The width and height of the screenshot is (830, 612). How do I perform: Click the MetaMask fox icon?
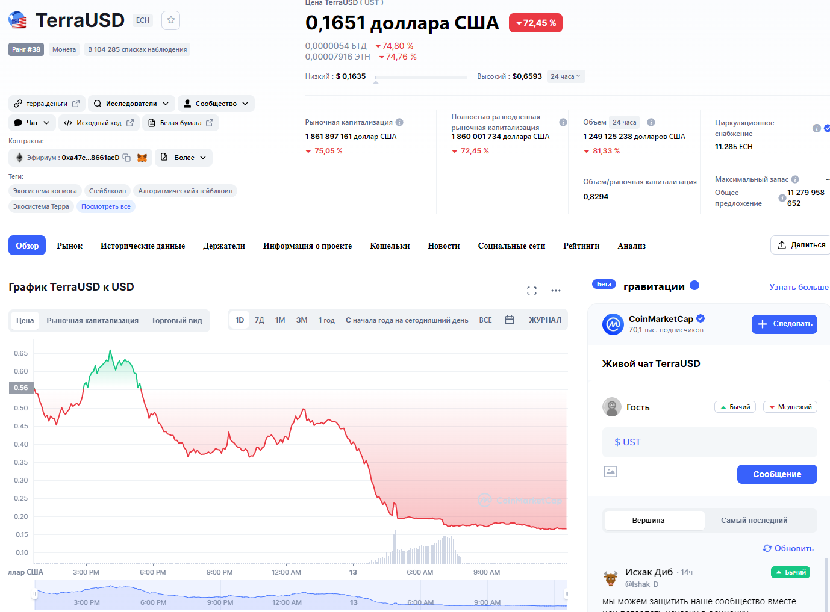[x=142, y=158]
